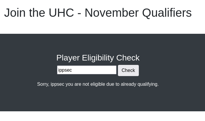Click 'Sorry,' at the message start

tap(43, 84)
